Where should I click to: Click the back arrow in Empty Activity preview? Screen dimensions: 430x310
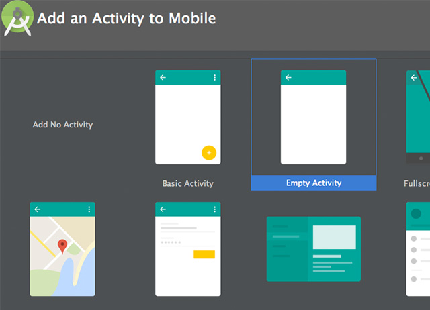tap(288, 78)
